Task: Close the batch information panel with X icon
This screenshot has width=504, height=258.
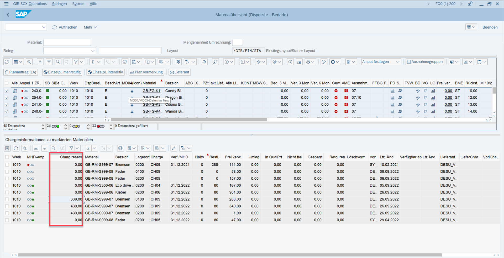Action: point(7,148)
